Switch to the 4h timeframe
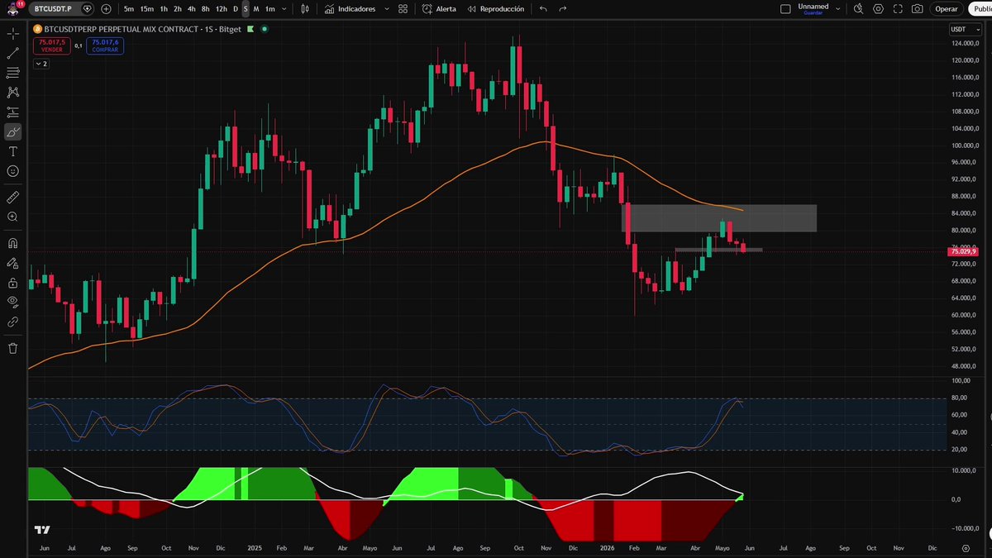Viewport: 992px width, 558px height. pyautogui.click(x=192, y=9)
